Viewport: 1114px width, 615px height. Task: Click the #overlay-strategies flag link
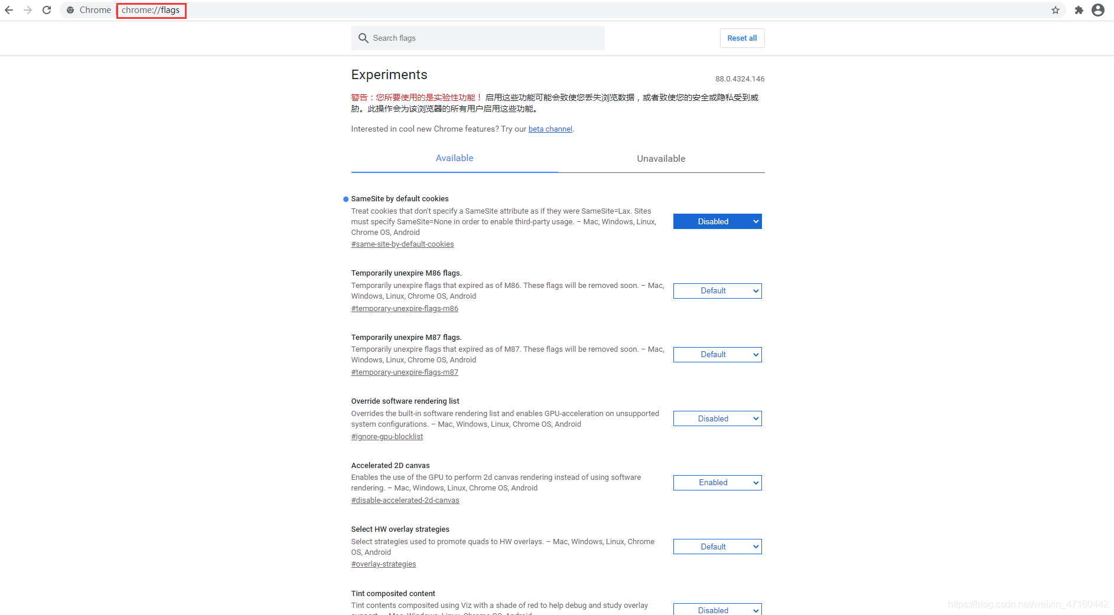click(383, 564)
